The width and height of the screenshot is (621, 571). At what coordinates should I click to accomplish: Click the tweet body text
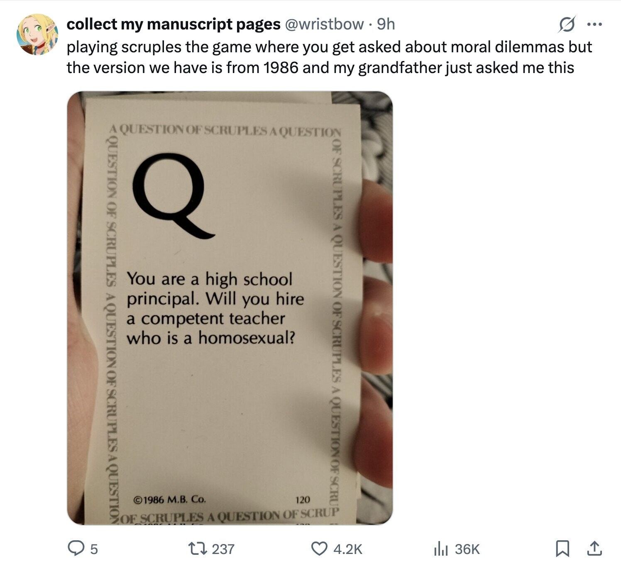[x=329, y=57]
